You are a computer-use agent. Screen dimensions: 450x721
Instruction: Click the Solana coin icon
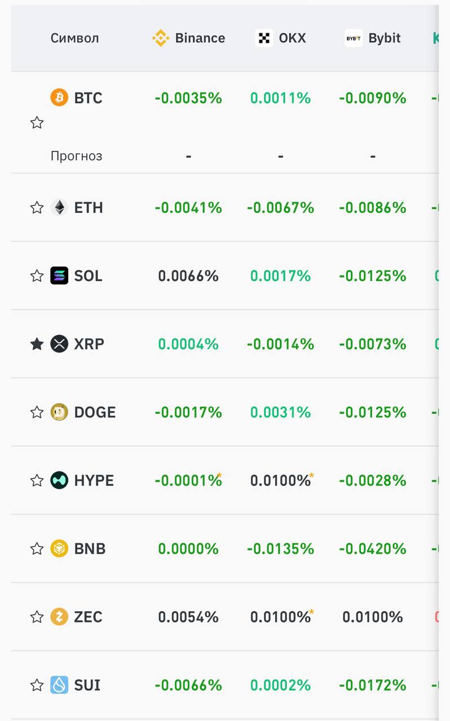pos(59,275)
